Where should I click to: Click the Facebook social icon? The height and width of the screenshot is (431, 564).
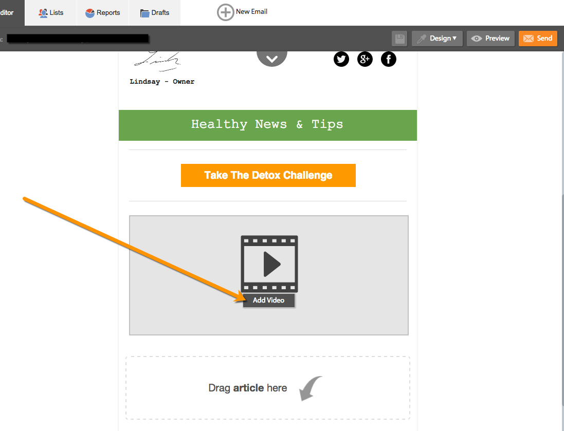click(x=389, y=59)
